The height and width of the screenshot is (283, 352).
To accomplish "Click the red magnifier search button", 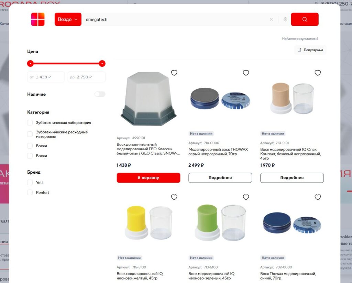I will click(x=305, y=19).
